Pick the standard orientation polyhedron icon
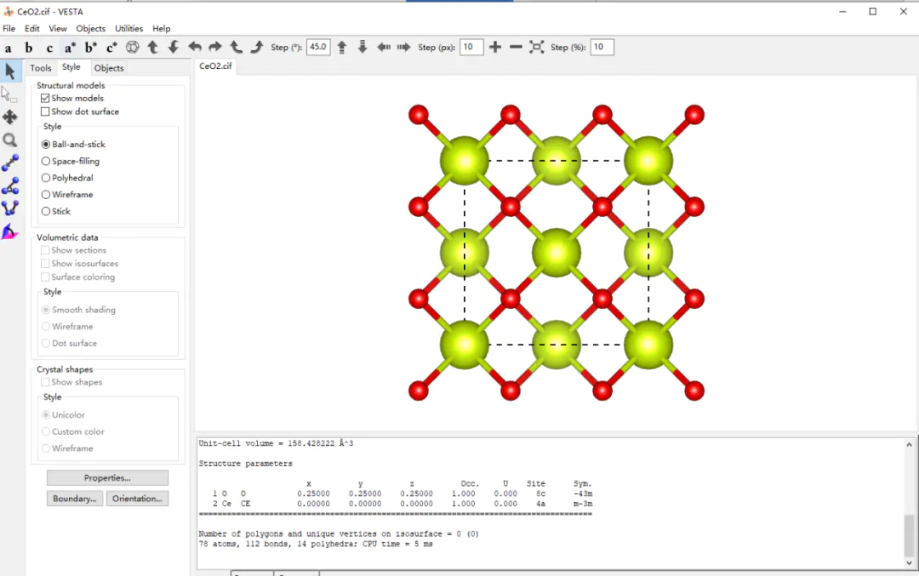Viewport: 919px width, 576px height. click(133, 48)
